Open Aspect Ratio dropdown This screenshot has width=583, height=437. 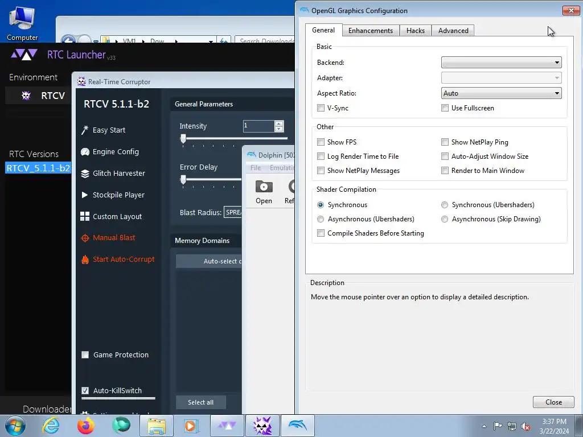tap(501, 93)
